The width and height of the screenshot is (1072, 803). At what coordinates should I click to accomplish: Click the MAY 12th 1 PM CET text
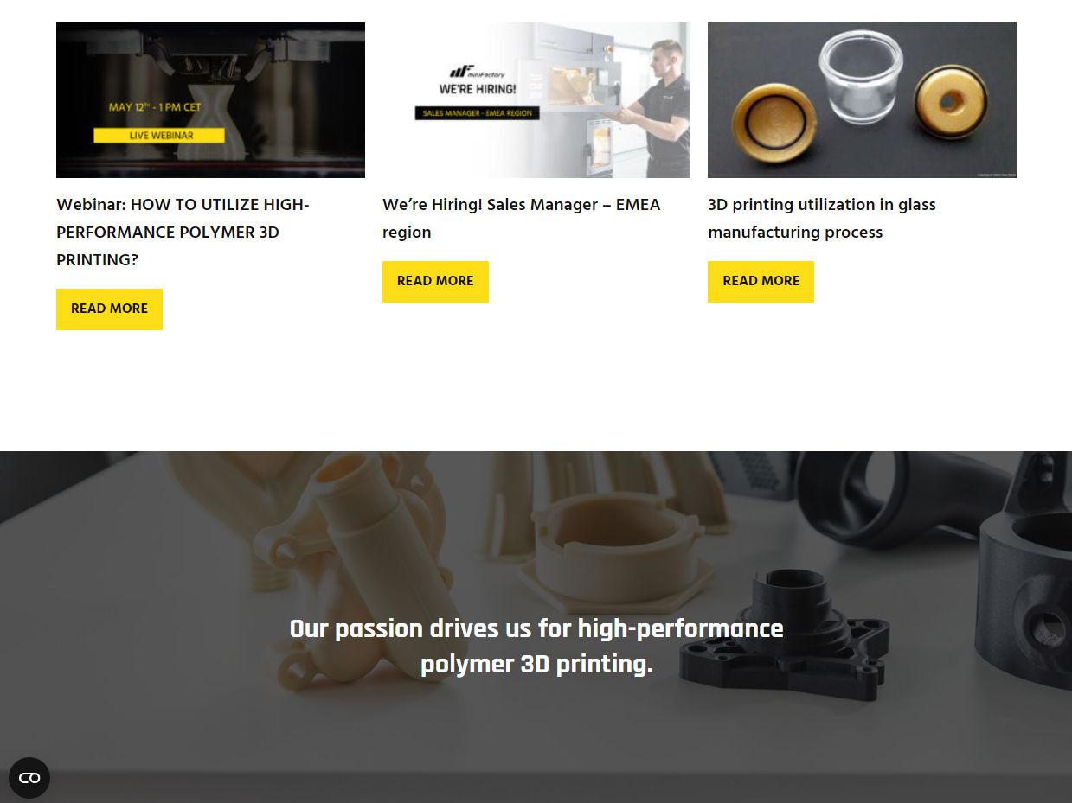(x=156, y=108)
